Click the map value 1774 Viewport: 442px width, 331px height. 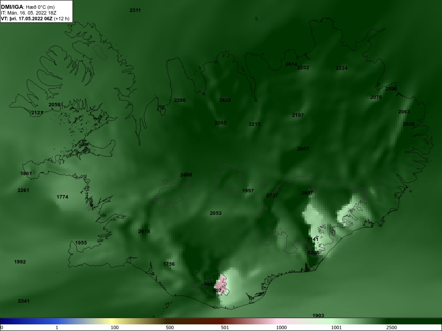(62, 197)
